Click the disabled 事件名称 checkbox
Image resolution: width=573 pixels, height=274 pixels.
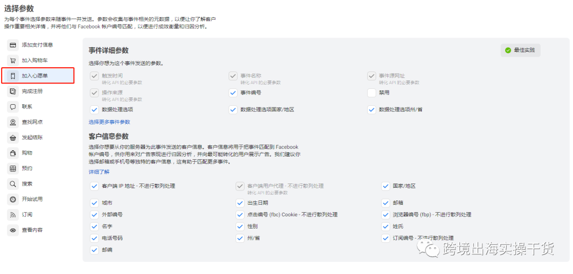[x=233, y=76]
